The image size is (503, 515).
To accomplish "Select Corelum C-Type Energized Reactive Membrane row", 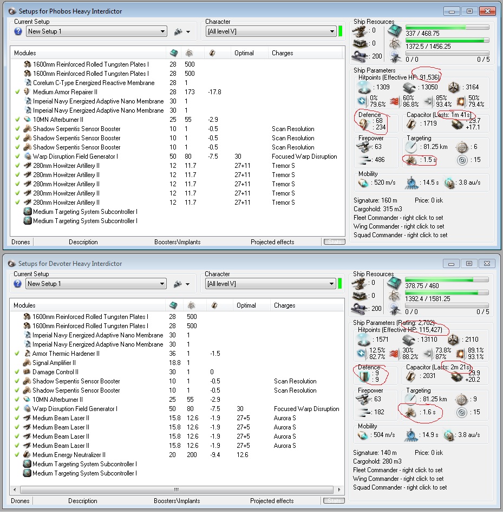I will [177, 83].
